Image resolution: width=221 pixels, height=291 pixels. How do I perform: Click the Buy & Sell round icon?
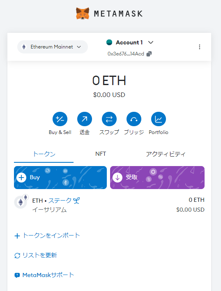pos(60,119)
